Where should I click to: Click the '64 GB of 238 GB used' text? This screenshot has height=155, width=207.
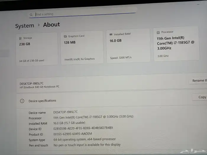click(x=32, y=61)
